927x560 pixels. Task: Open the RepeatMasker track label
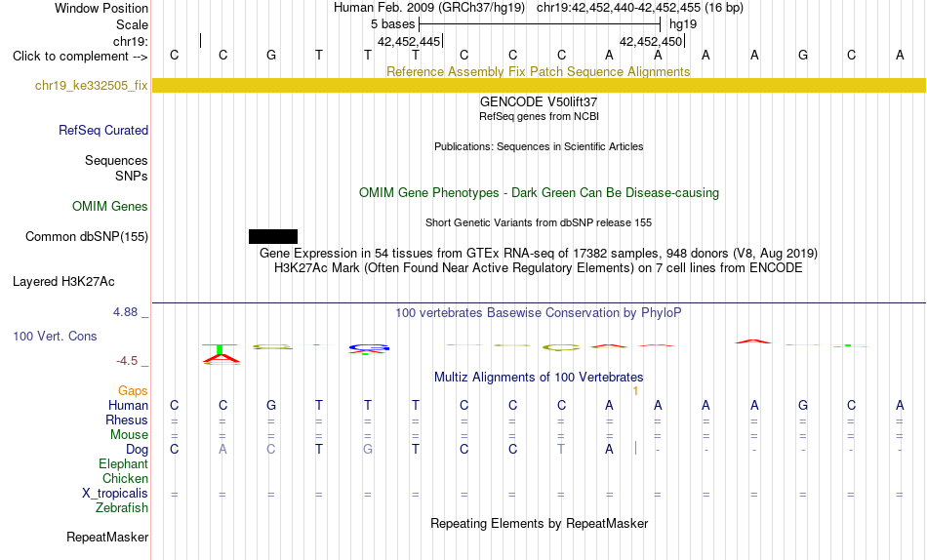[x=107, y=537]
